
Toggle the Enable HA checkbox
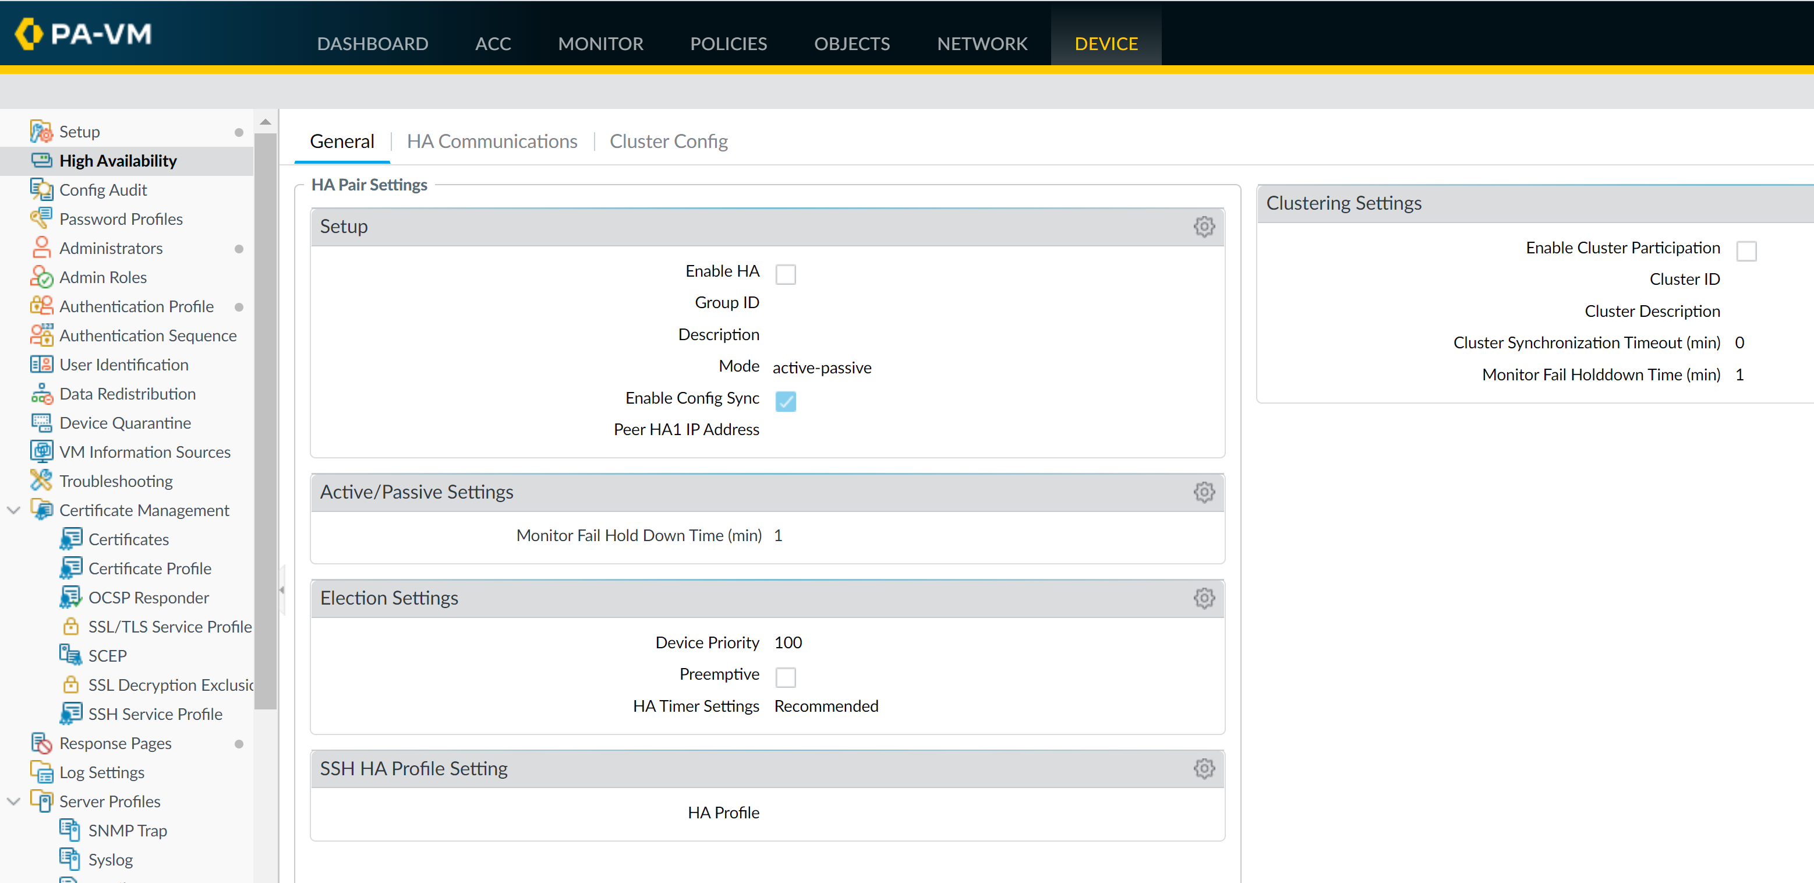click(x=785, y=274)
